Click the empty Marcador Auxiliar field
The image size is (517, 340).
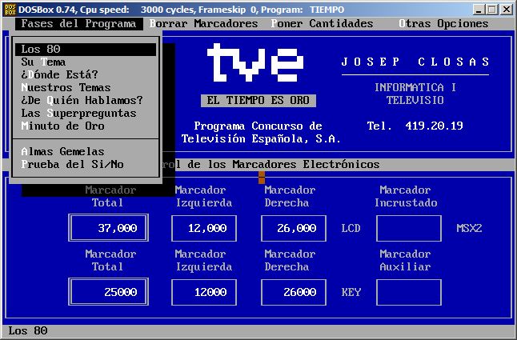(x=408, y=293)
